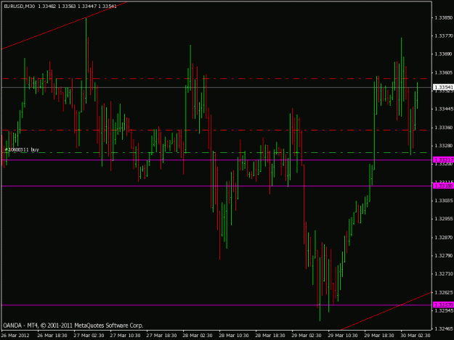
Task: Click the 1.32870 price scale value
Action: point(444,237)
